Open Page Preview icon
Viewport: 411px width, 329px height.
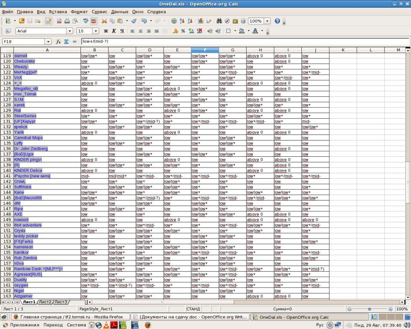[75, 21]
